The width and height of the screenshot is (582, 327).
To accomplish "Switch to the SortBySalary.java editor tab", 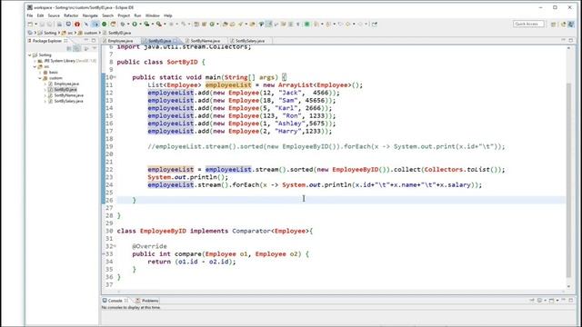I will pyautogui.click(x=250, y=41).
